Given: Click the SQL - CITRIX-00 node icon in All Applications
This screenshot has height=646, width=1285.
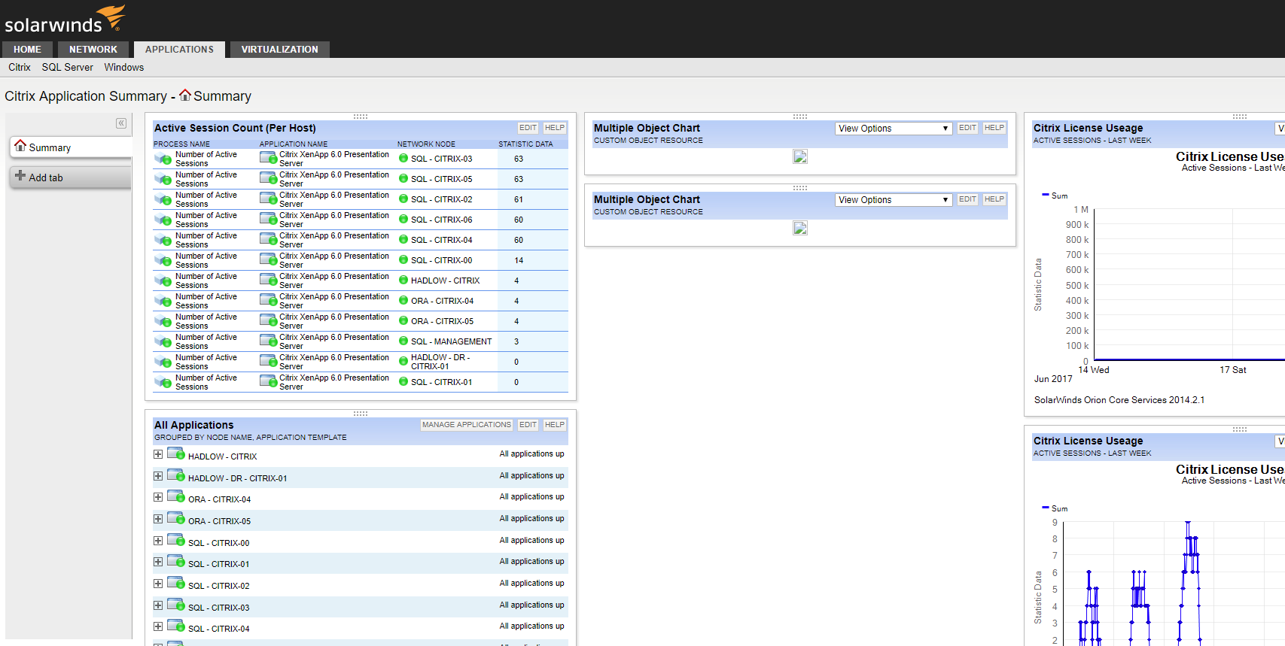Looking at the screenshot, I should click(x=176, y=540).
